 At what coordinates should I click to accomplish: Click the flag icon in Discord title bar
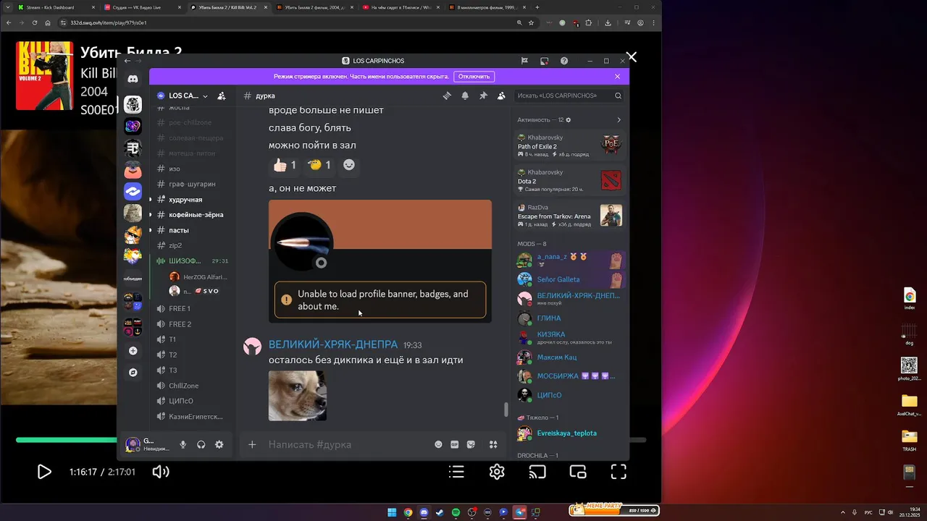click(524, 61)
